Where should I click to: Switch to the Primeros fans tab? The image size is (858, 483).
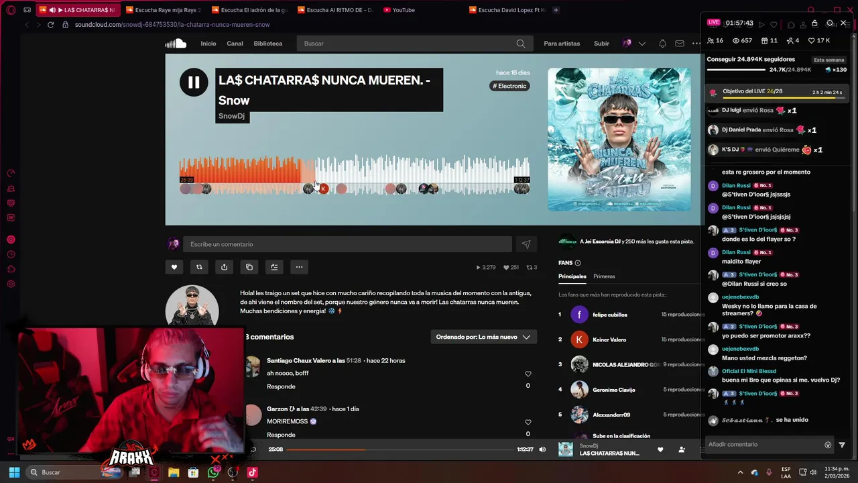click(x=604, y=276)
